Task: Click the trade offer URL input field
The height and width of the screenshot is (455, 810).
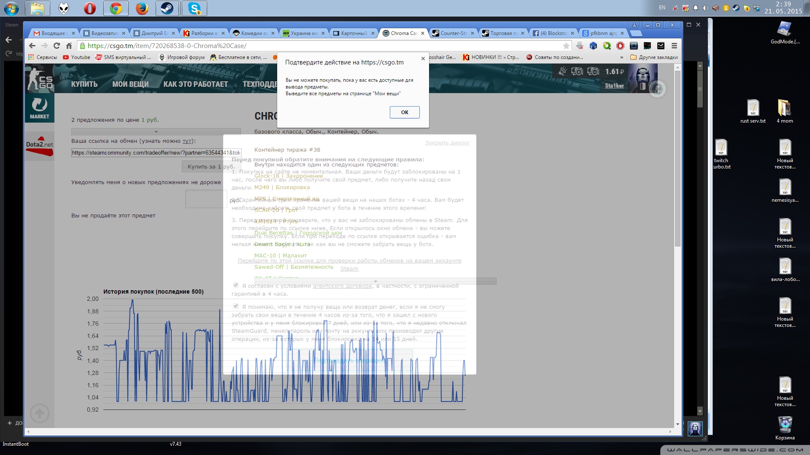Action: 156,153
